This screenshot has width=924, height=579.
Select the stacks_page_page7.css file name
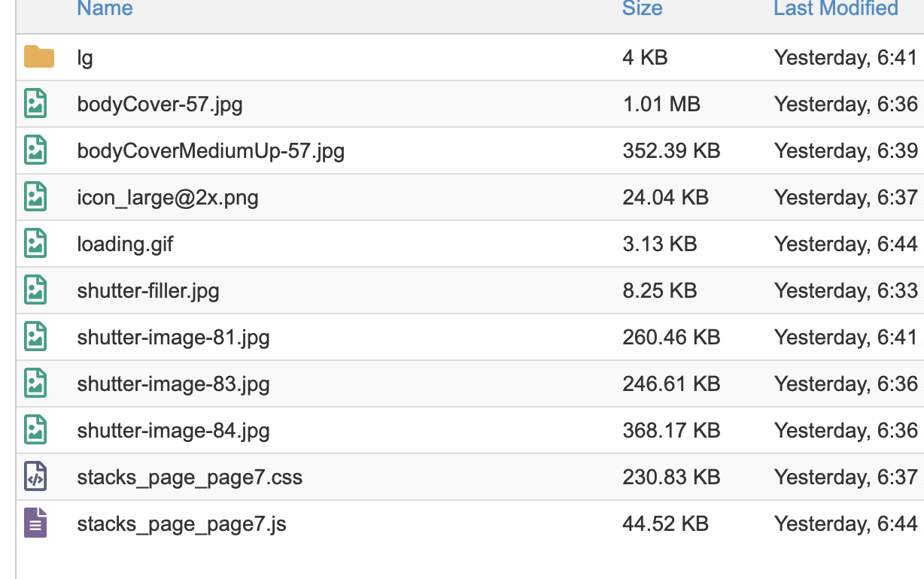coord(190,477)
